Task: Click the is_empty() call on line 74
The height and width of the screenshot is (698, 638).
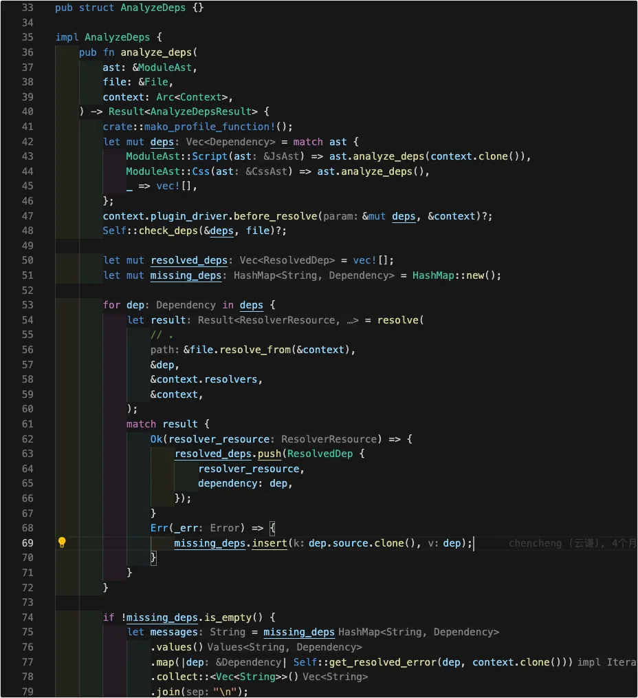Action: pyautogui.click(x=233, y=617)
